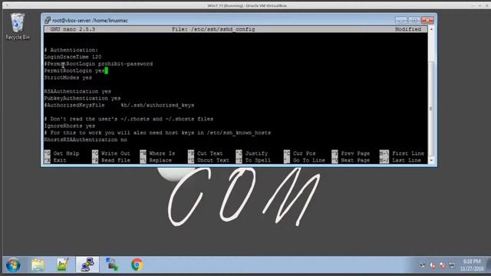Click the '#PermitRootLogin prohibit-password' line
Image resolution: width=491 pixels, height=276 pixels.
(x=98, y=64)
